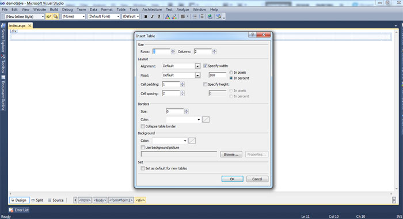403x219 pixels.
Task: Click the reuse existing style toolbar icon
Action: [x=49, y=17]
